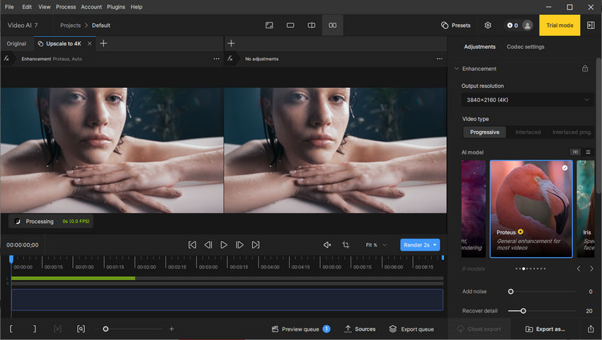Switch to the Original tab
The width and height of the screenshot is (602, 340).
[16, 44]
